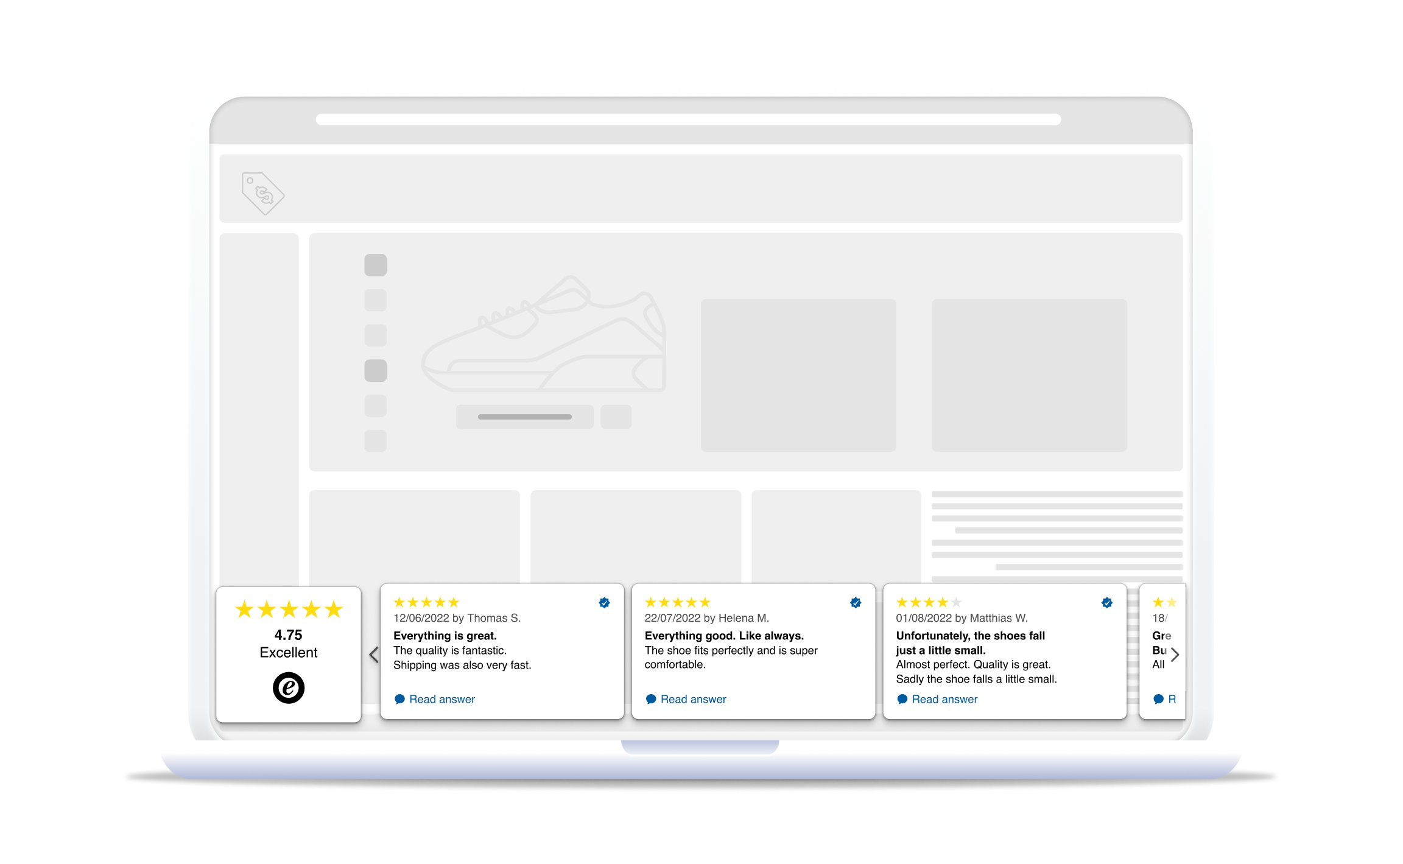The width and height of the screenshot is (1403, 864).
Task: Click speech bubble icon in Helena's review
Action: click(x=651, y=699)
